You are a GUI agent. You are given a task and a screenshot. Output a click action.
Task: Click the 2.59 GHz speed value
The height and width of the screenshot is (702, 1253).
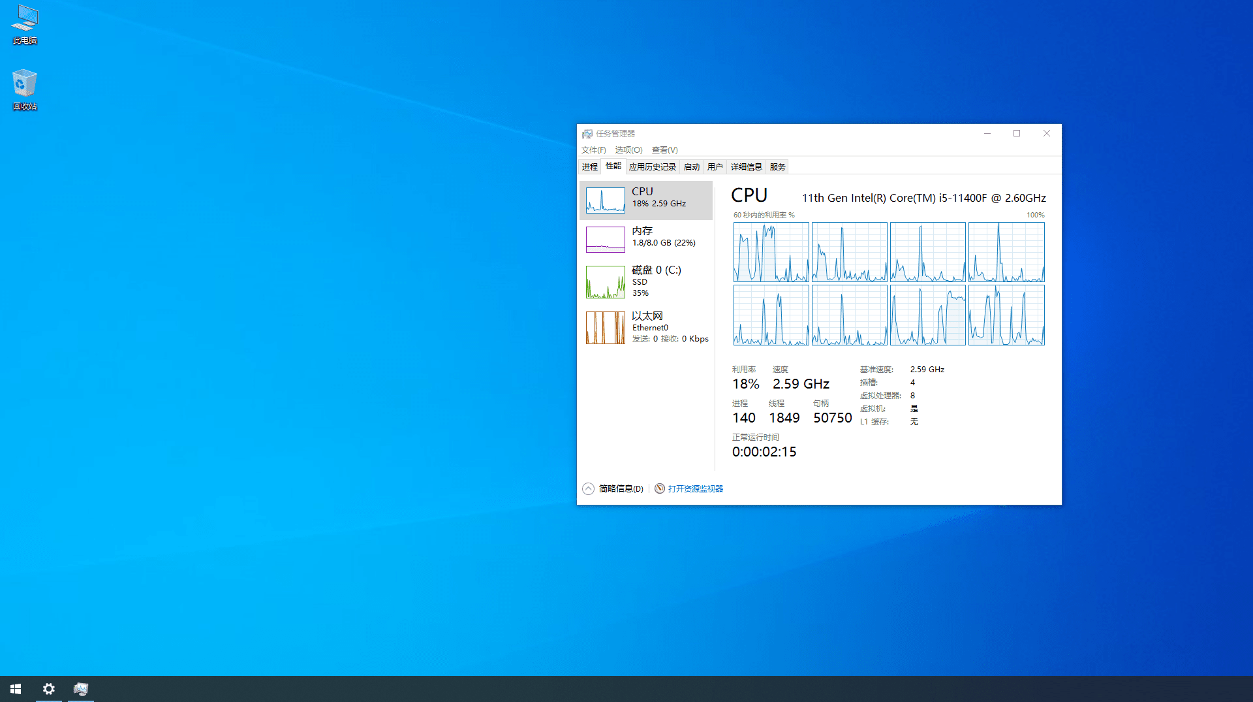(801, 384)
